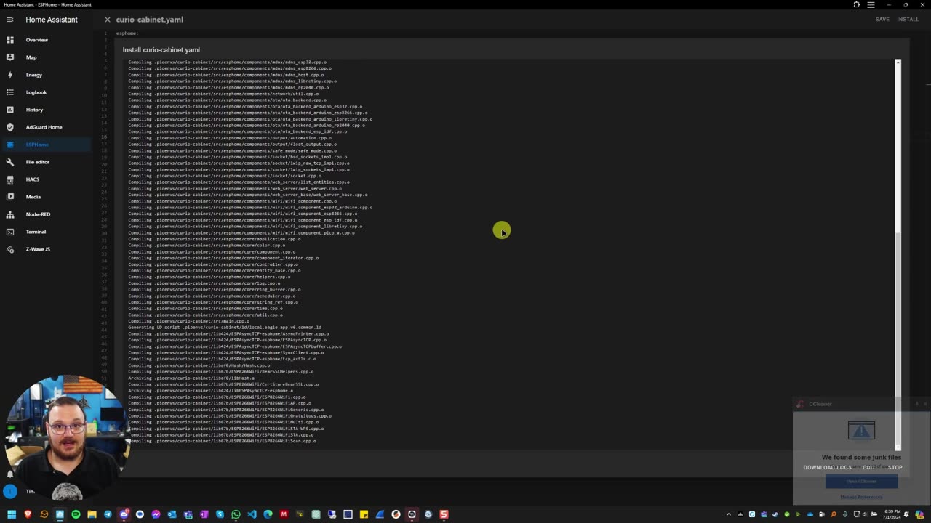Open Skype from the taskbar
The width and height of the screenshot is (931, 523).
(220, 514)
